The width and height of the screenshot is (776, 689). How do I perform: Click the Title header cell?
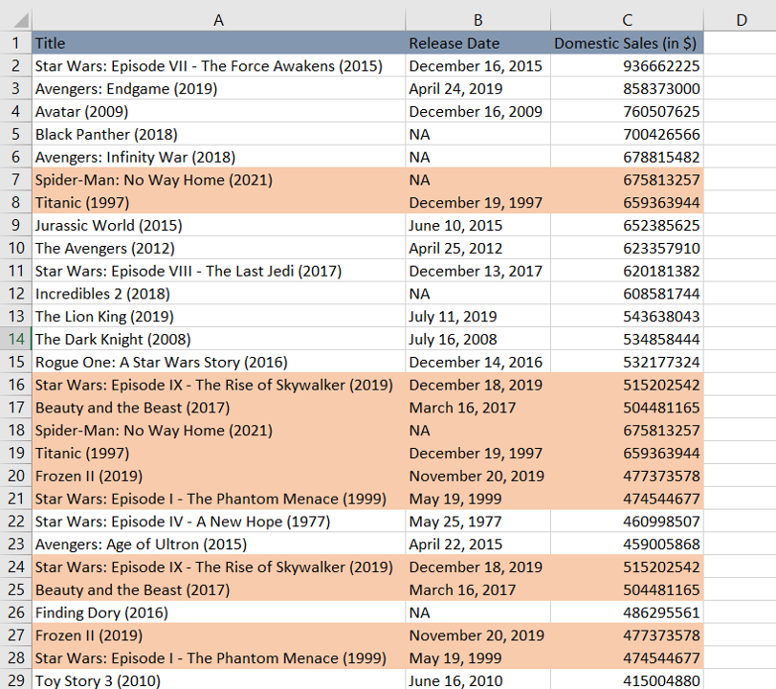pos(218,43)
